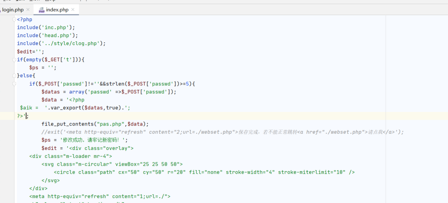Click the svg class="m-circular" line
The width and height of the screenshot is (448, 203).
pyautogui.click(x=112, y=164)
